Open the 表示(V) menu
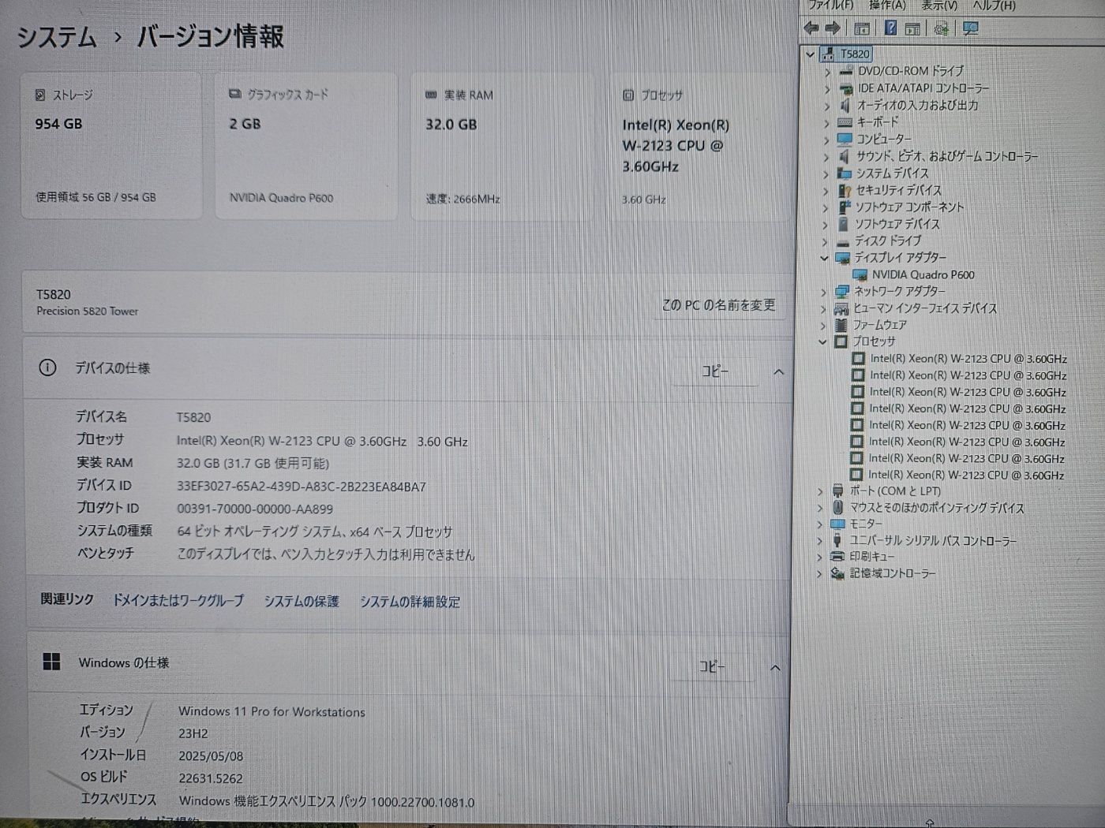 click(x=939, y=6)
